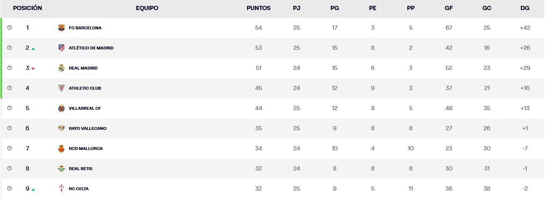Click the Real Madrid club crest
The height and width of the screenshot is (199, 545).
[x=62, y=68]
